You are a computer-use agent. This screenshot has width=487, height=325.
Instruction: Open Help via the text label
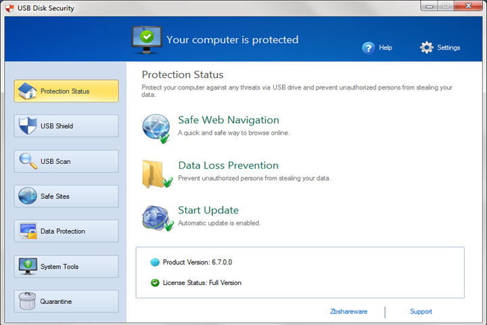(x=386, y=47)
